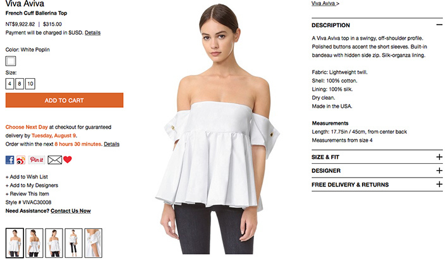
Task: Share via the Weibo icon
Action: (x=21, y=160)
